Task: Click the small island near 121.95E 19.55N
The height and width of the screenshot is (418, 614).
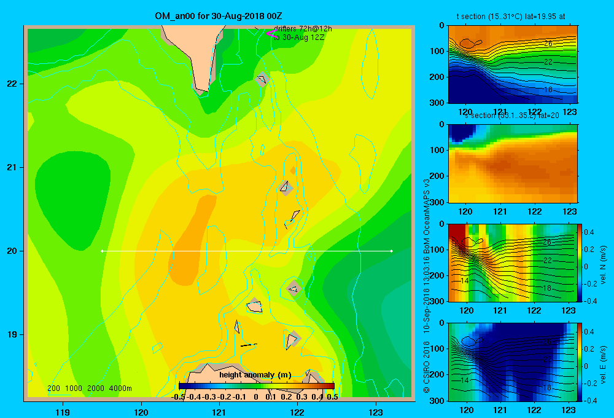Action: [294, 289]
